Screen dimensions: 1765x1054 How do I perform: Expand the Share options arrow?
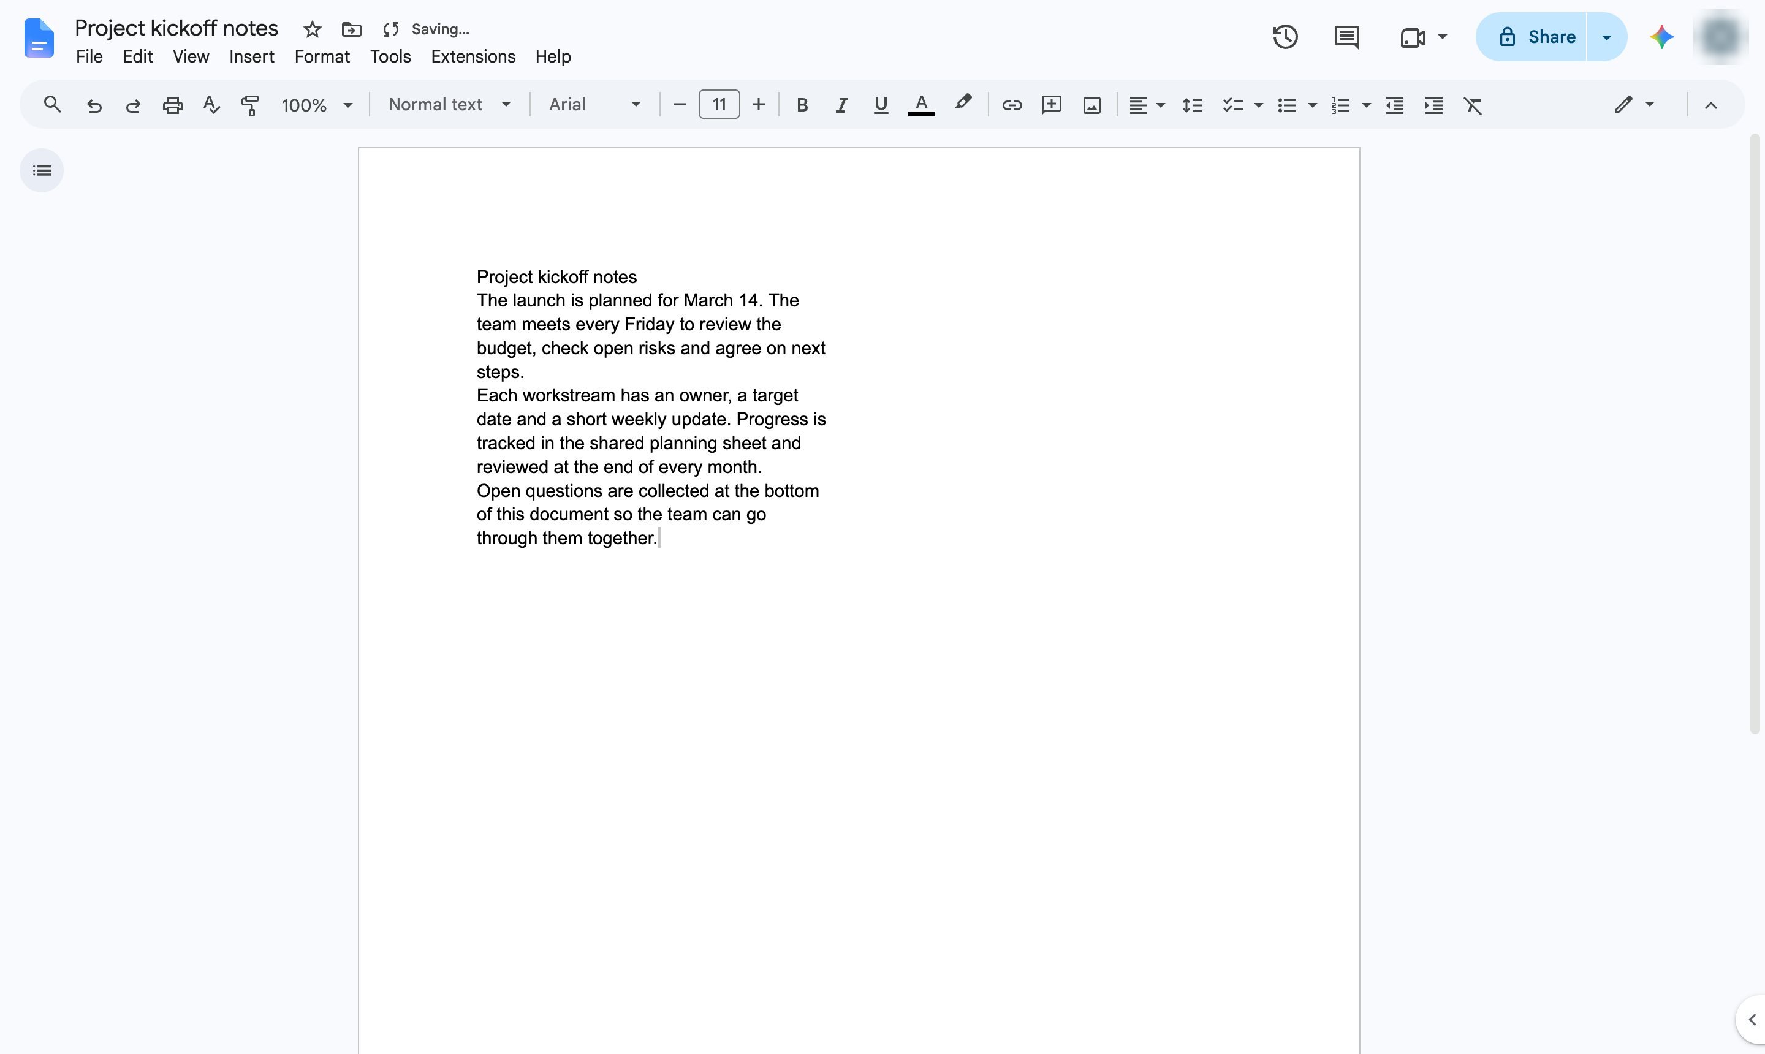pos(1607,37)
